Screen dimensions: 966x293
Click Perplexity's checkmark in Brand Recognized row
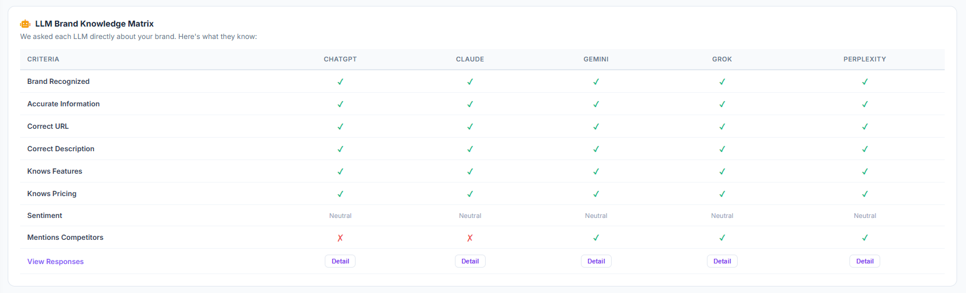coord(865,82)
